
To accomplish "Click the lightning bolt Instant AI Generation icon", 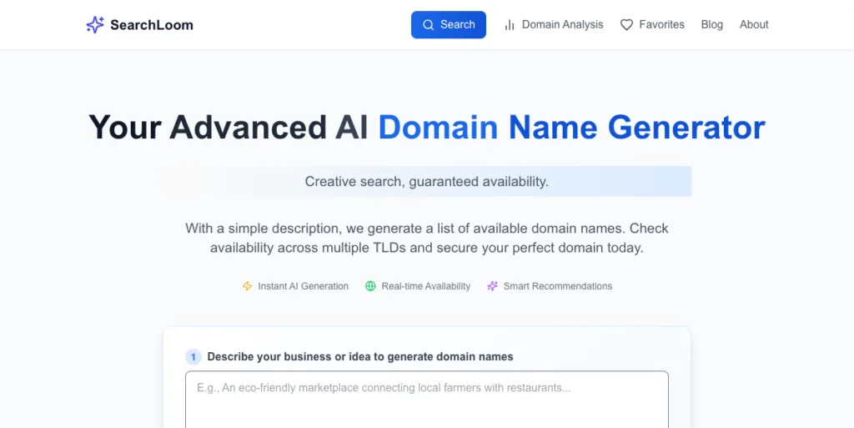I will pos(247,286).
